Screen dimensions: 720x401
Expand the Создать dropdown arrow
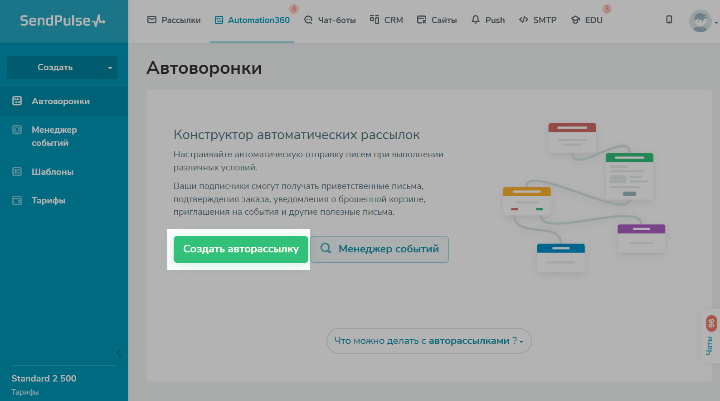pos(110,68)
